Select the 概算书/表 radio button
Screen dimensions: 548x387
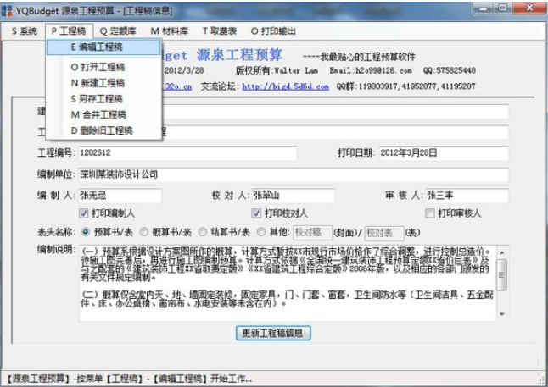tap(143, 232)
